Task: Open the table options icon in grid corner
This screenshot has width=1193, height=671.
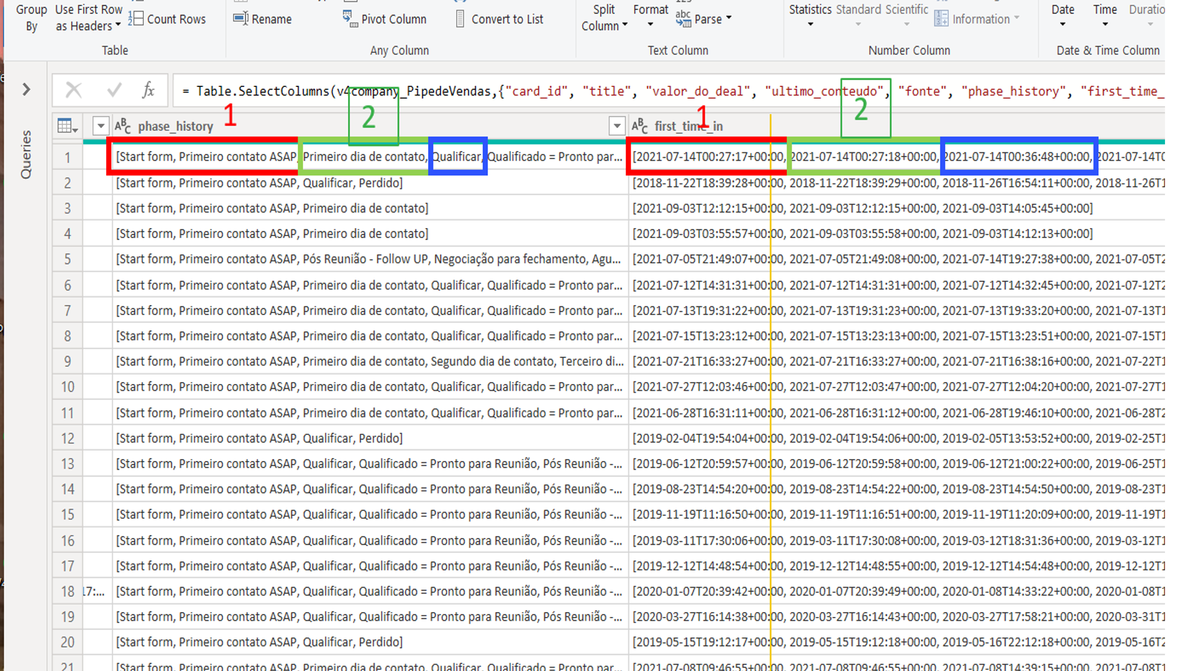Action: tap(67, 126)
